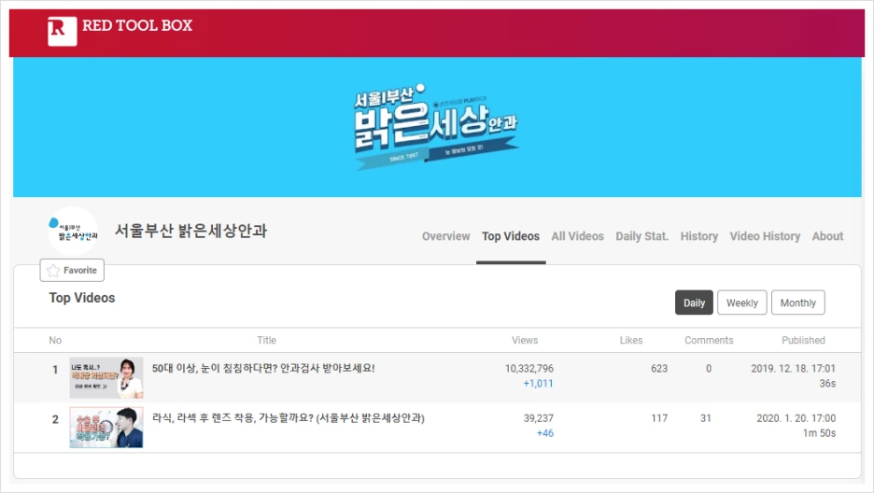Click the Views column header
Image resolution: width=874 pixels, height=493 pixels.
525,341
